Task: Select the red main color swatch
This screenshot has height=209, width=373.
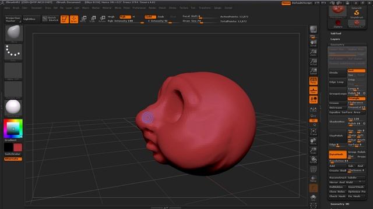Action: point(18,147)
